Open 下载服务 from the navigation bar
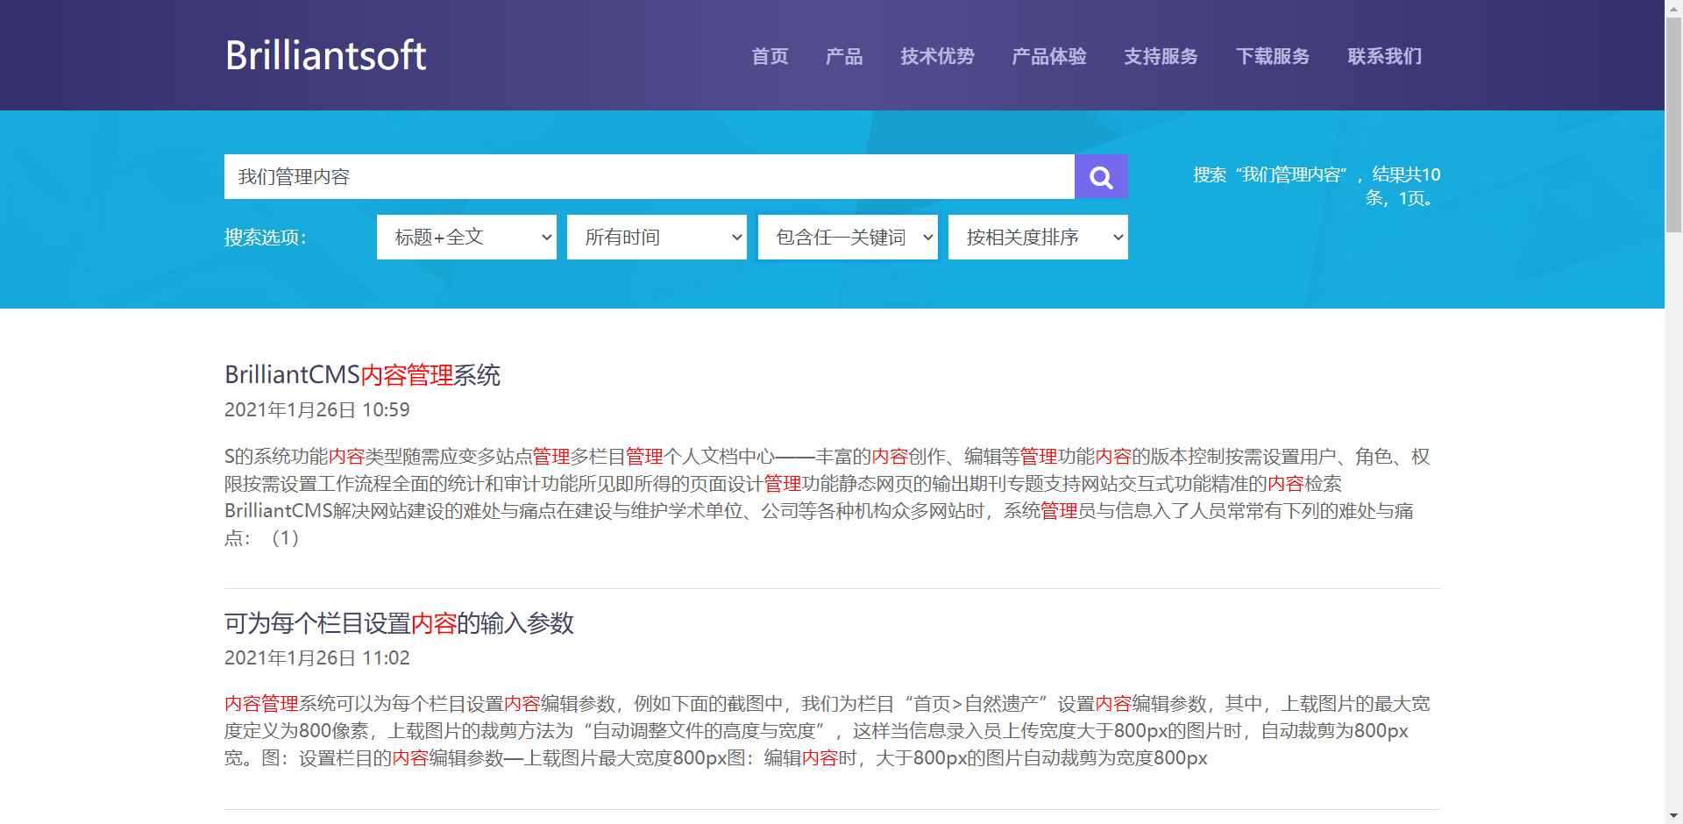The width and height of the screenshot is (1683, 824). [1273, 56]
